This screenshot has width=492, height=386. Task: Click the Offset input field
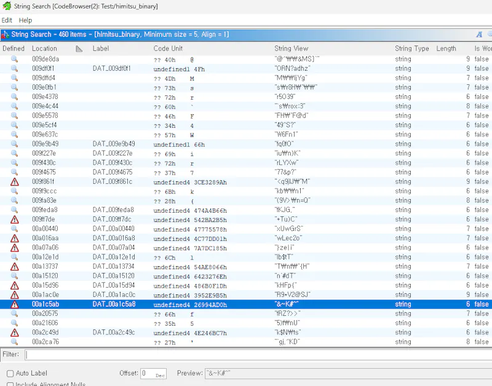[153, 374]
